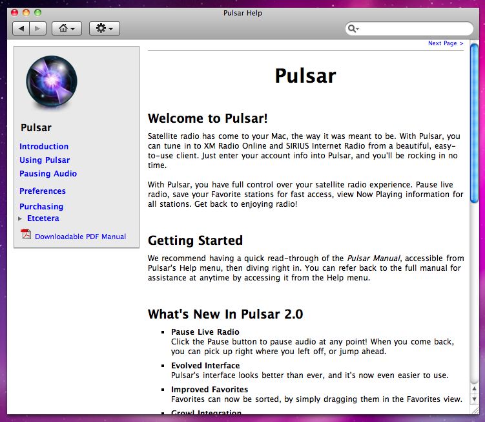Image resolution: width=485 pixels, height=422 pixels.
Task: Open the Introduction help topic
Action: (x=44, y=147)
